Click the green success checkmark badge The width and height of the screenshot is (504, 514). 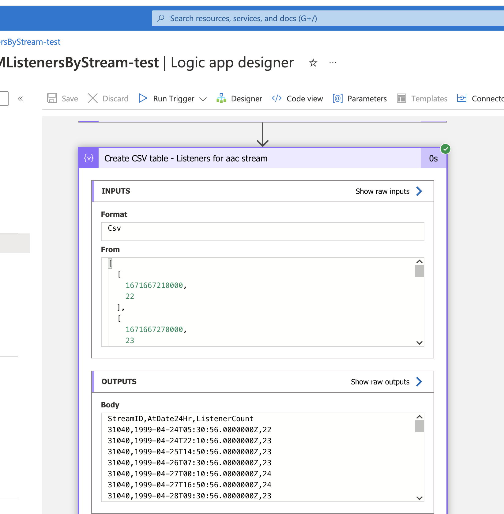(x=446, y=149)
